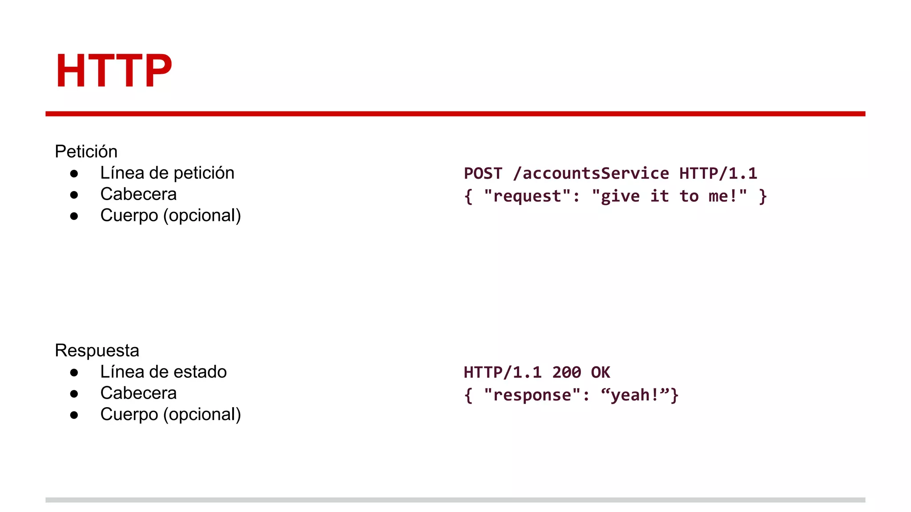Click Cabecera under the Respuesta section
Viewport: 911px width, 512px height.
click(x=138, y=393)
